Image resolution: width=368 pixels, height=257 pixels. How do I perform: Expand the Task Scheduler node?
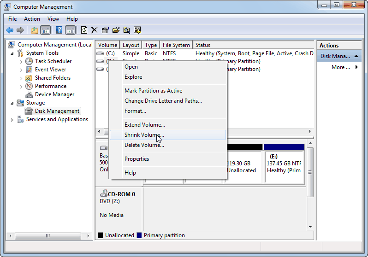(21, 62)
